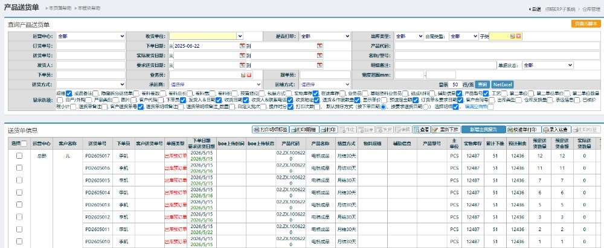Select row checkbox for PD2605017

(19, 156)
